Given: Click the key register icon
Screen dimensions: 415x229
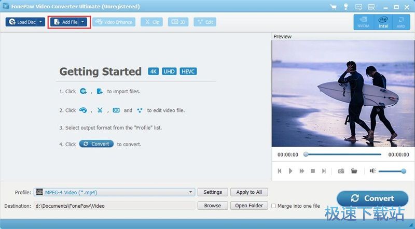Looking at the screenshot, I should coord(345,7).
